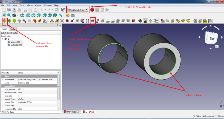224x119 pixels.
Task: Click the property list scroll down arrow
Action: pos(59,109)
